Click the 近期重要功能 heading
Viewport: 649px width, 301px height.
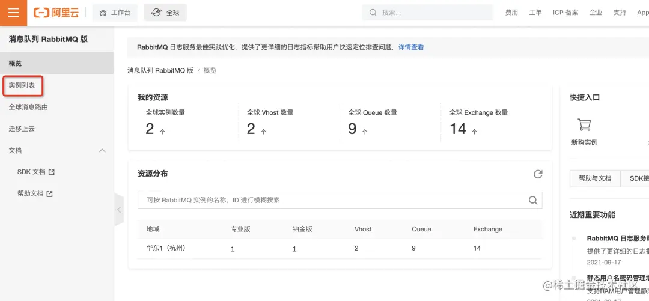tap(593, 215)
